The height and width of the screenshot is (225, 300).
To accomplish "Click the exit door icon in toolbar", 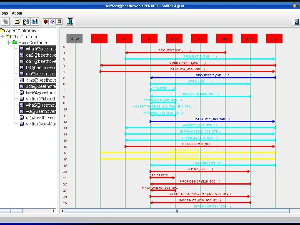I will click(70, 21).
